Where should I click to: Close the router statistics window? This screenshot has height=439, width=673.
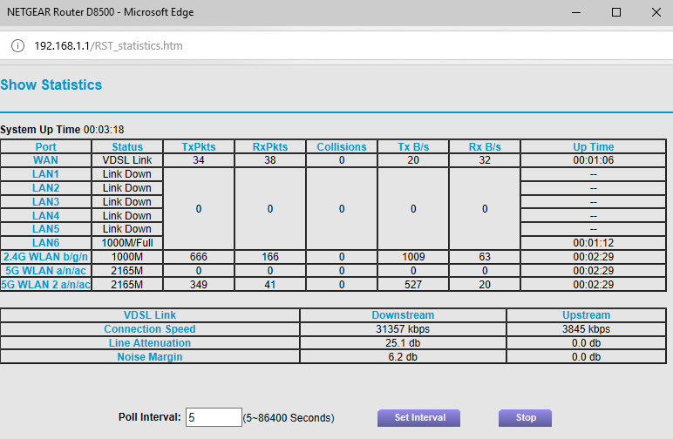click(x=656, y=12)
